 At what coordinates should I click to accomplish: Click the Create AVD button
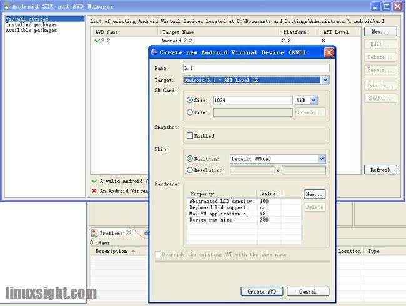[262, 291]
